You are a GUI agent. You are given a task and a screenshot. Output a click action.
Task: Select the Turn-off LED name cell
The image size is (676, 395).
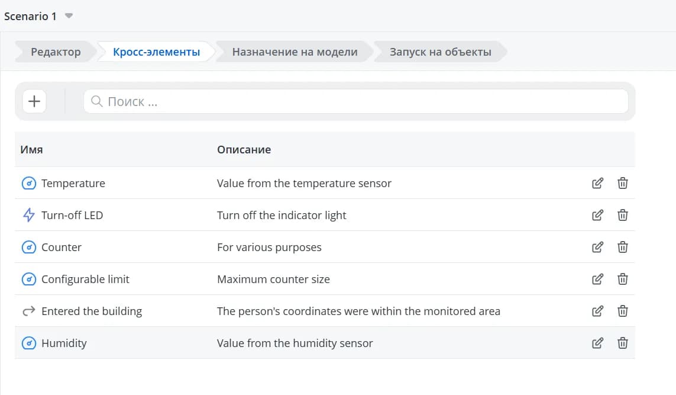point(72,215)
